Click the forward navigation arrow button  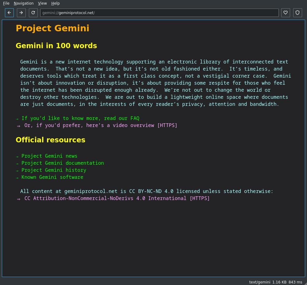click(21, 13)
